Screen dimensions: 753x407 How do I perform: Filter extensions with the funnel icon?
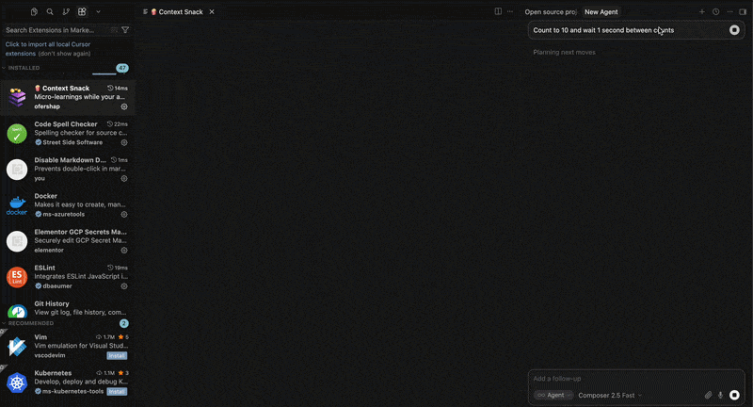pos(125,30)
